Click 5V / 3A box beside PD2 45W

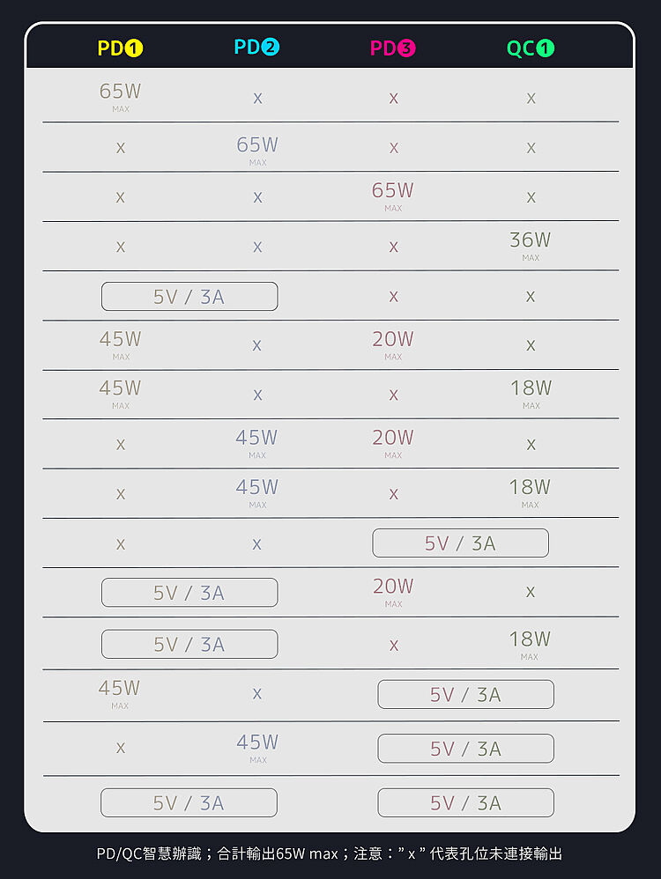tap(465, 749)
